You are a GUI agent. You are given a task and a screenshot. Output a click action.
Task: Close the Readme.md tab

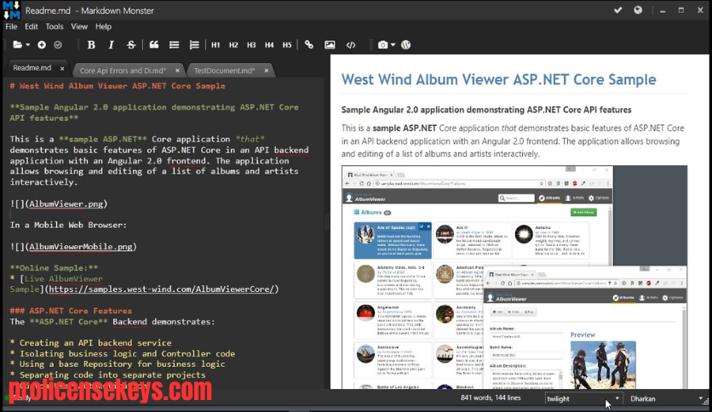(x=62, y=68)
